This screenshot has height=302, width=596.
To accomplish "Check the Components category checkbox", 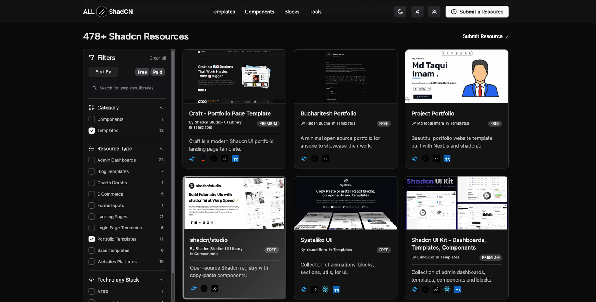I will pyautogui.click(x=92, y=119).
